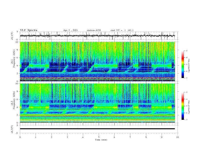Click time axis tick label "8"
The width and height of the screenshot is (200, 154).
pos(146,137)
